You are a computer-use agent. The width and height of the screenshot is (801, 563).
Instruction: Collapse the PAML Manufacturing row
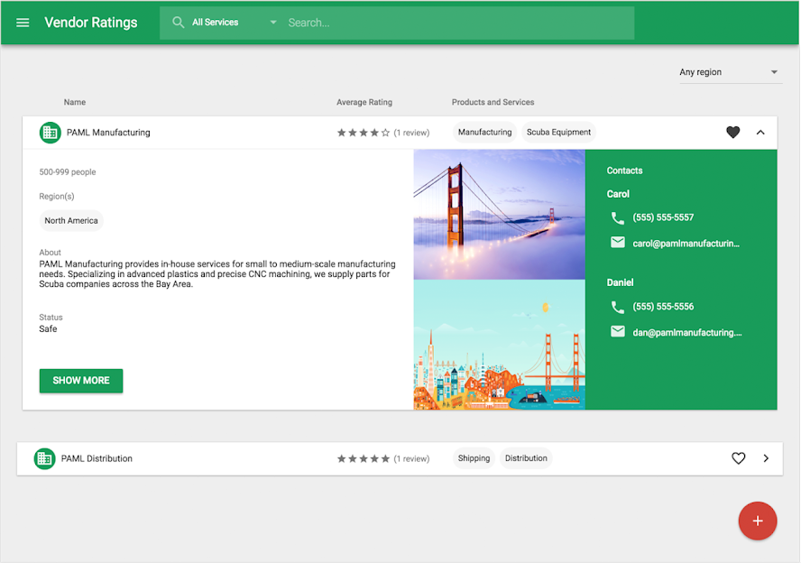760,133
